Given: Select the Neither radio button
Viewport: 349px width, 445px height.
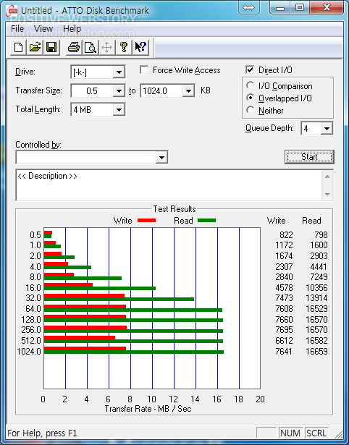Looking at the screenshot, I should [x=251, y=110].
